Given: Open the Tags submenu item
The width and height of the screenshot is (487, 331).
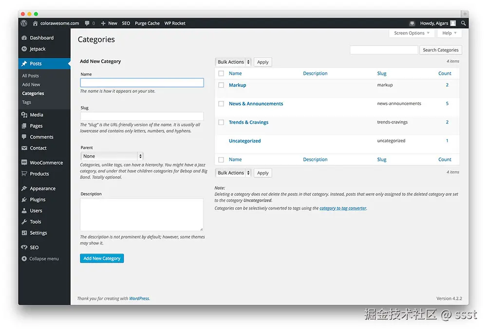Looking at the screenshot, I should (x=26, y=102).
